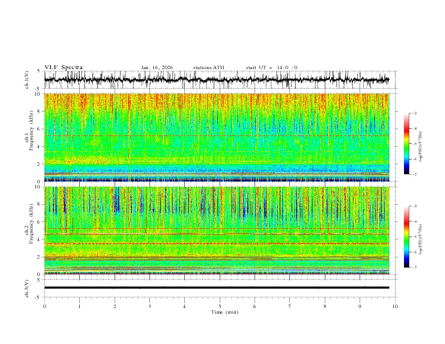Viewport: 445px width, 344px height.
Task: Select the date "Jan. 16, 2026"
Action: (157, 67)
